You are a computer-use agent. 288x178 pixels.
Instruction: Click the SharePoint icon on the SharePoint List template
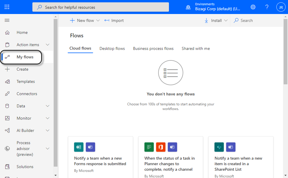click(219, 147)
